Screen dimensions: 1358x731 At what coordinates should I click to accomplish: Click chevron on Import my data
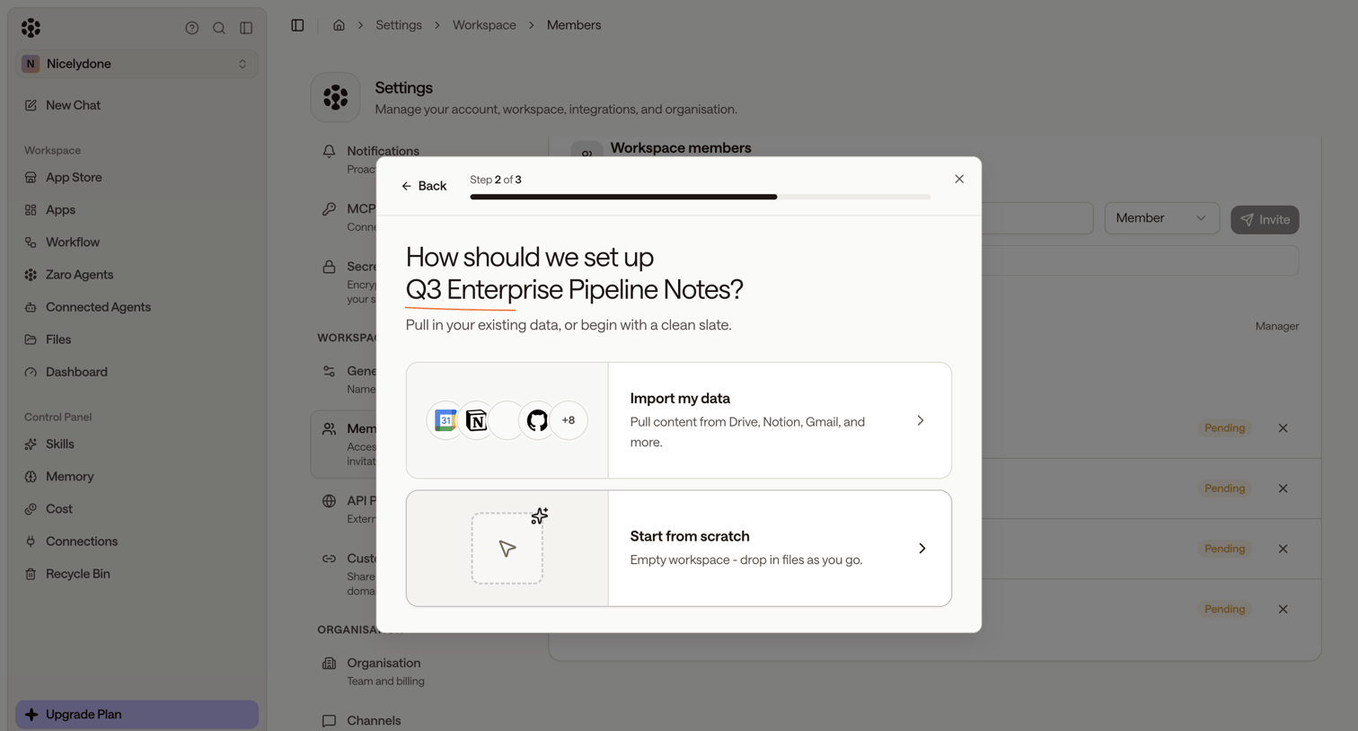(921, 420)
